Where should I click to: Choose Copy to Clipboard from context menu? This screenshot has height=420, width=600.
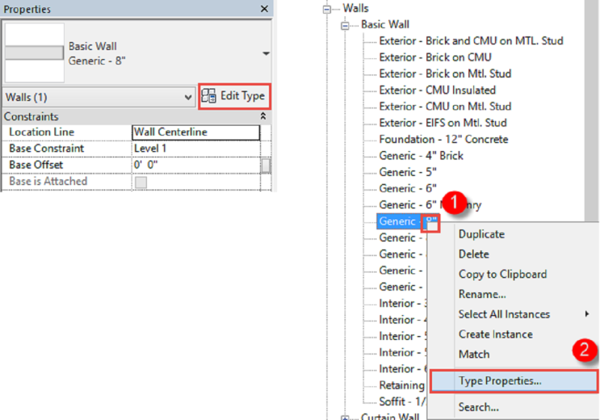click(x=502, y=274)
